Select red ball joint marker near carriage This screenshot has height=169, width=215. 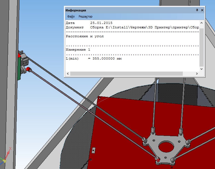[28, 69]
